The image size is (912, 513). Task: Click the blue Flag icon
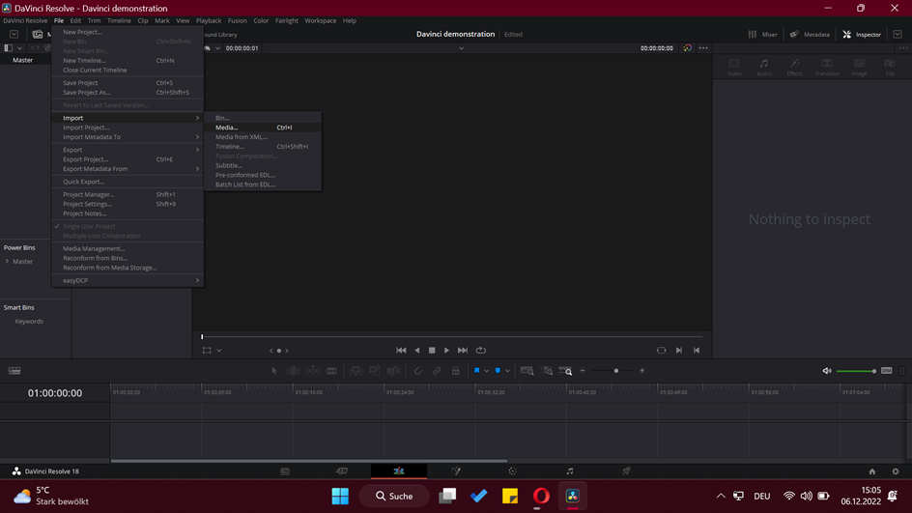click(x=477, y=371)
